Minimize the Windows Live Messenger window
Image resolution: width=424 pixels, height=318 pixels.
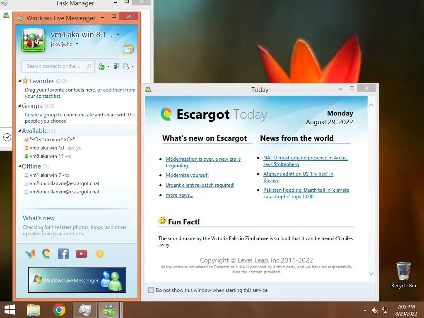103,17
